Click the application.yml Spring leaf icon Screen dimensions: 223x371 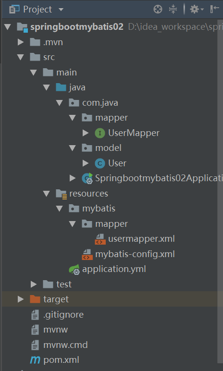(74, 270)
